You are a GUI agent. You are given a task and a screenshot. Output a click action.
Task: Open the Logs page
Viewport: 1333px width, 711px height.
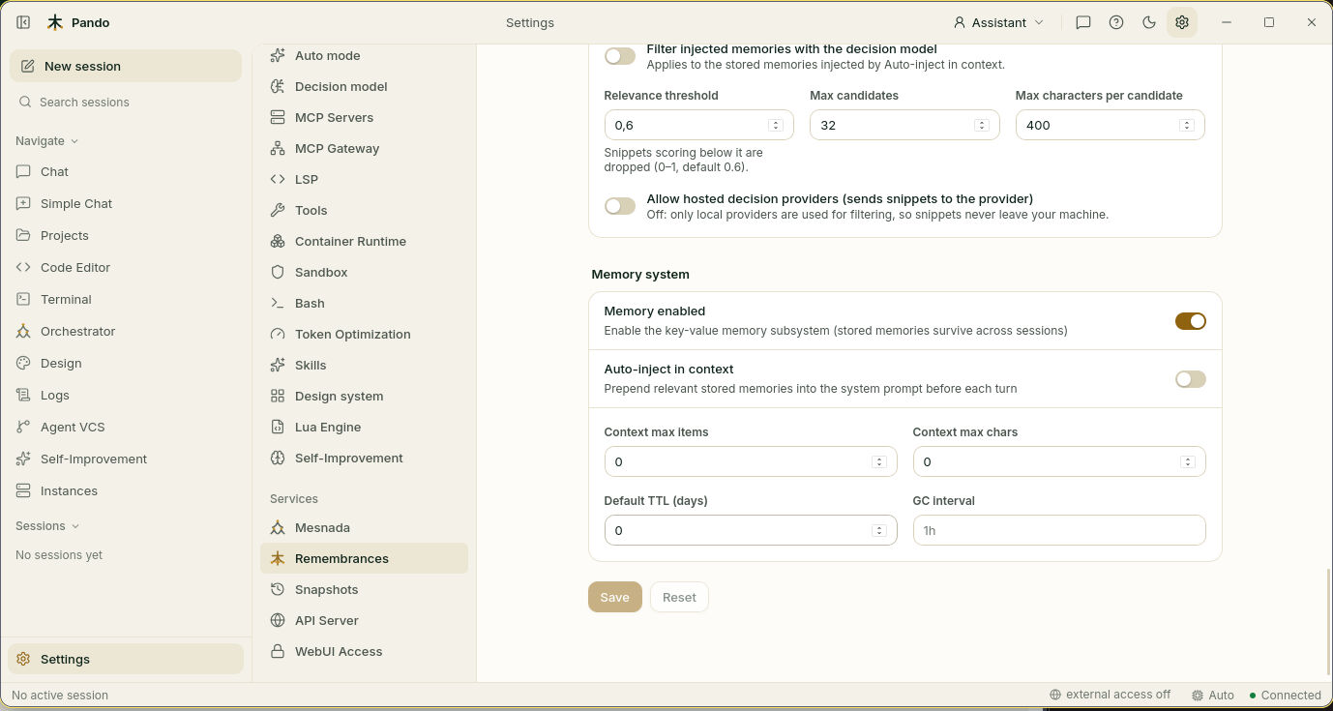126,395
